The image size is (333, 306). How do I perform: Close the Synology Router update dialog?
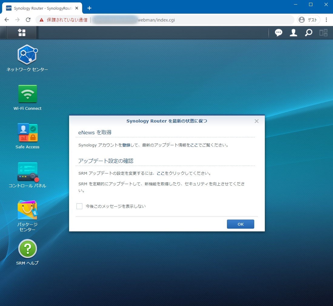click(x=257, y=121)
